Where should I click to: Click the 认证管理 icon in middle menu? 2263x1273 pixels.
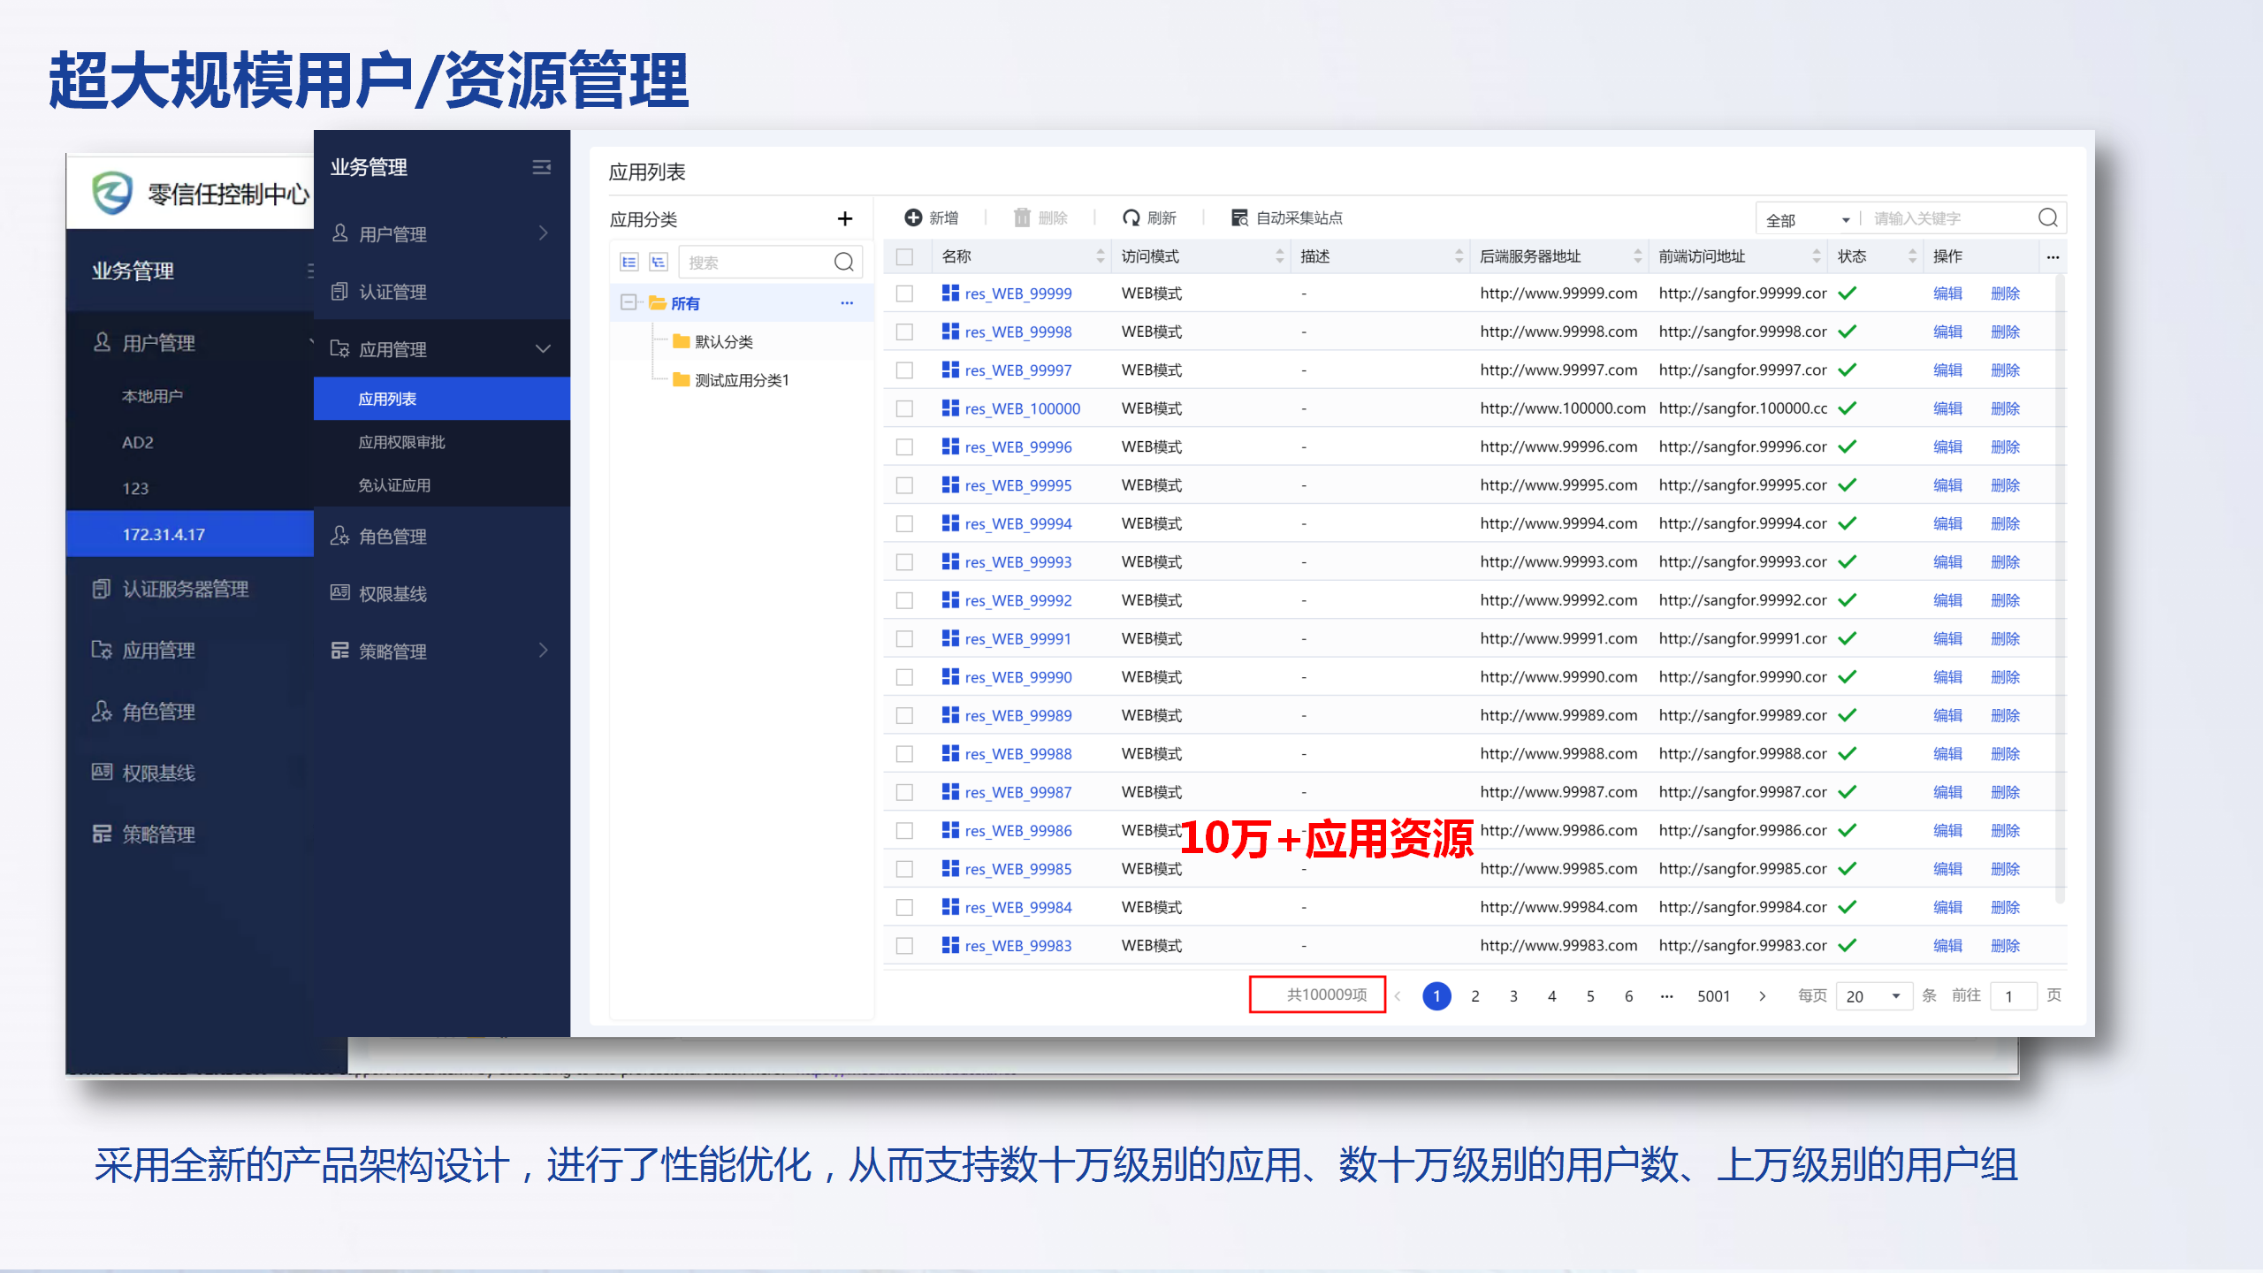click(x=339, y=291)
